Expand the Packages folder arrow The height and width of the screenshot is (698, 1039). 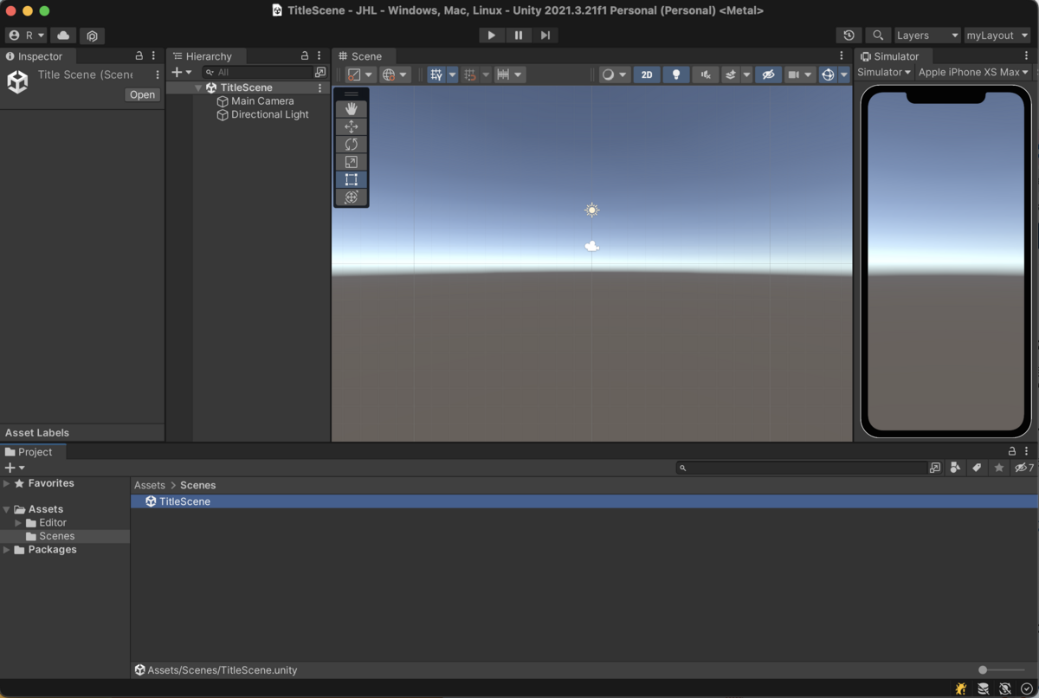tap(7, 550)
